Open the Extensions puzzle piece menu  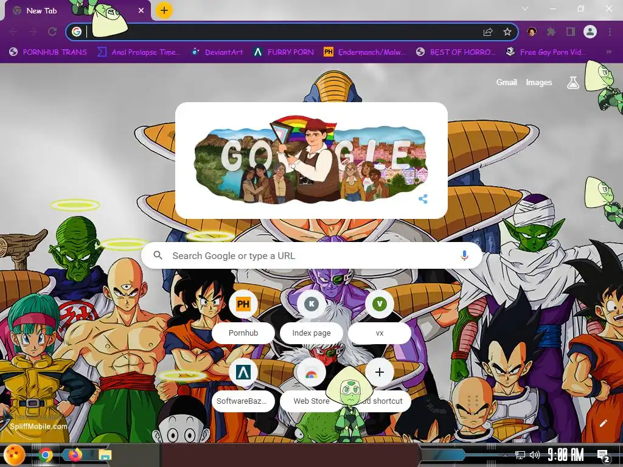click(x=551, y=32)
